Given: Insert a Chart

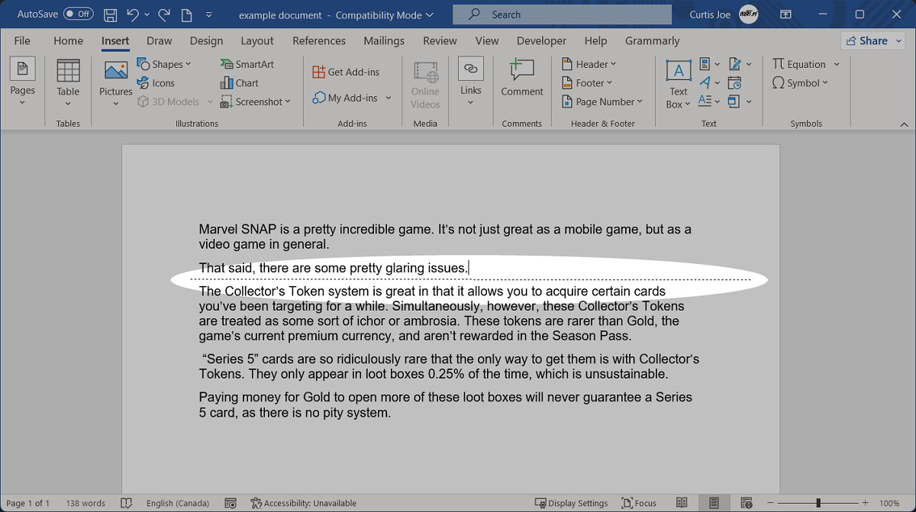Looking at the screenshot, I should click(240, 83).
